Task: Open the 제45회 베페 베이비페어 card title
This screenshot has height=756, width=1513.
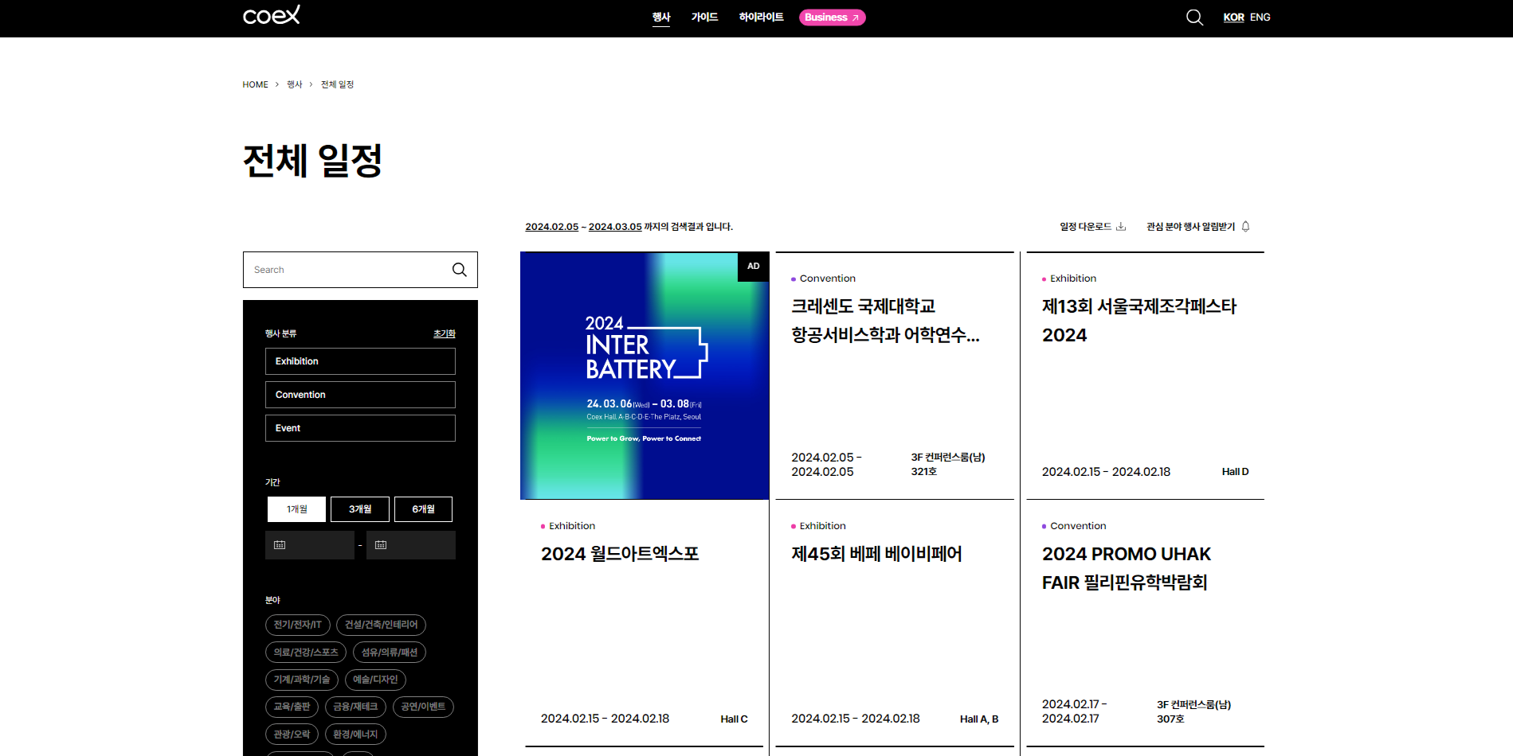Action: pos(876,554)
